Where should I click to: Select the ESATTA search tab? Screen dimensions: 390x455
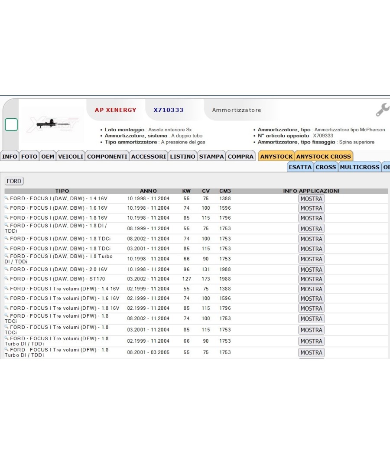coord(300,167)
